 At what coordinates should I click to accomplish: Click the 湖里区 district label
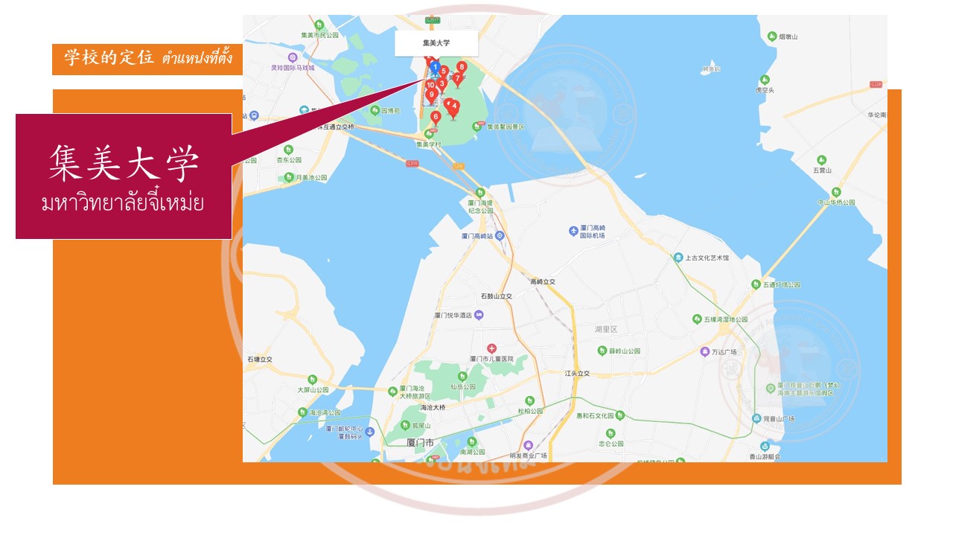coord(606,329)
